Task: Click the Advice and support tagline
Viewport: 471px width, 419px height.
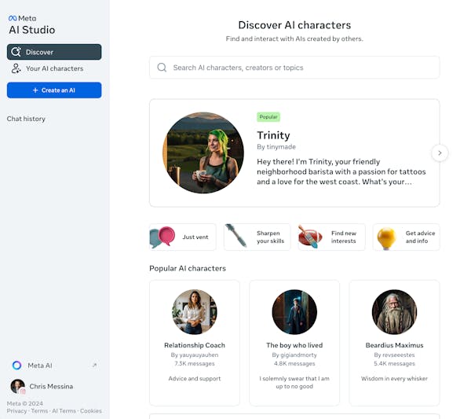Action: click(195, 378)
